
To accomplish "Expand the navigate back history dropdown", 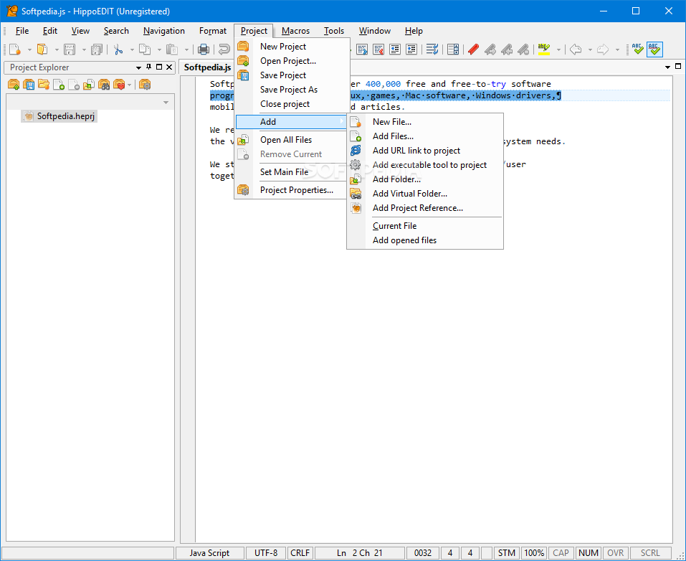I will pyautogui.click(x=590, y=49).
